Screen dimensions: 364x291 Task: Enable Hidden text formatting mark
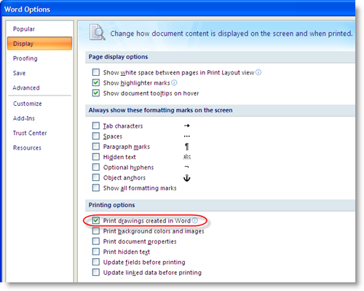[96, 157]
